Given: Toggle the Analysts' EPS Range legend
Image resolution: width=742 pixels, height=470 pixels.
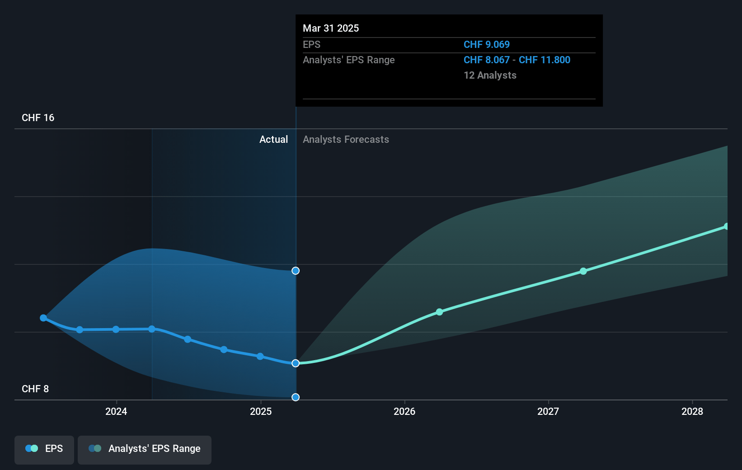Looking at the screenshot, I should (x=145, y=450).
